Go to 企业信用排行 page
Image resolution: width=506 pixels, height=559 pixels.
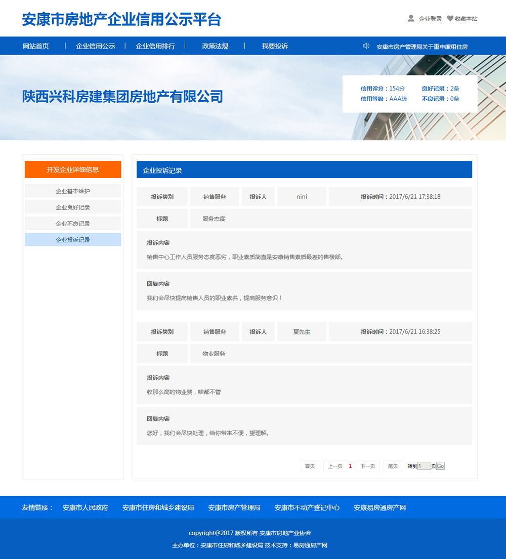(x=155, y=46)
